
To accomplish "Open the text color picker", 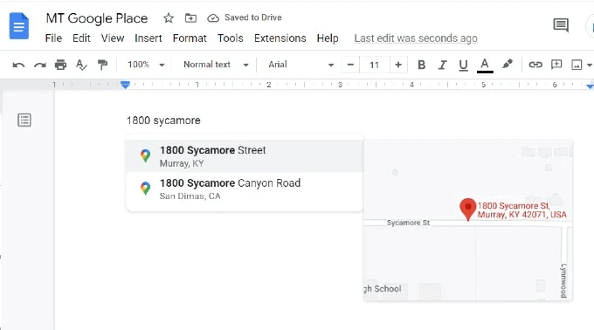I will tap(485, 65).
